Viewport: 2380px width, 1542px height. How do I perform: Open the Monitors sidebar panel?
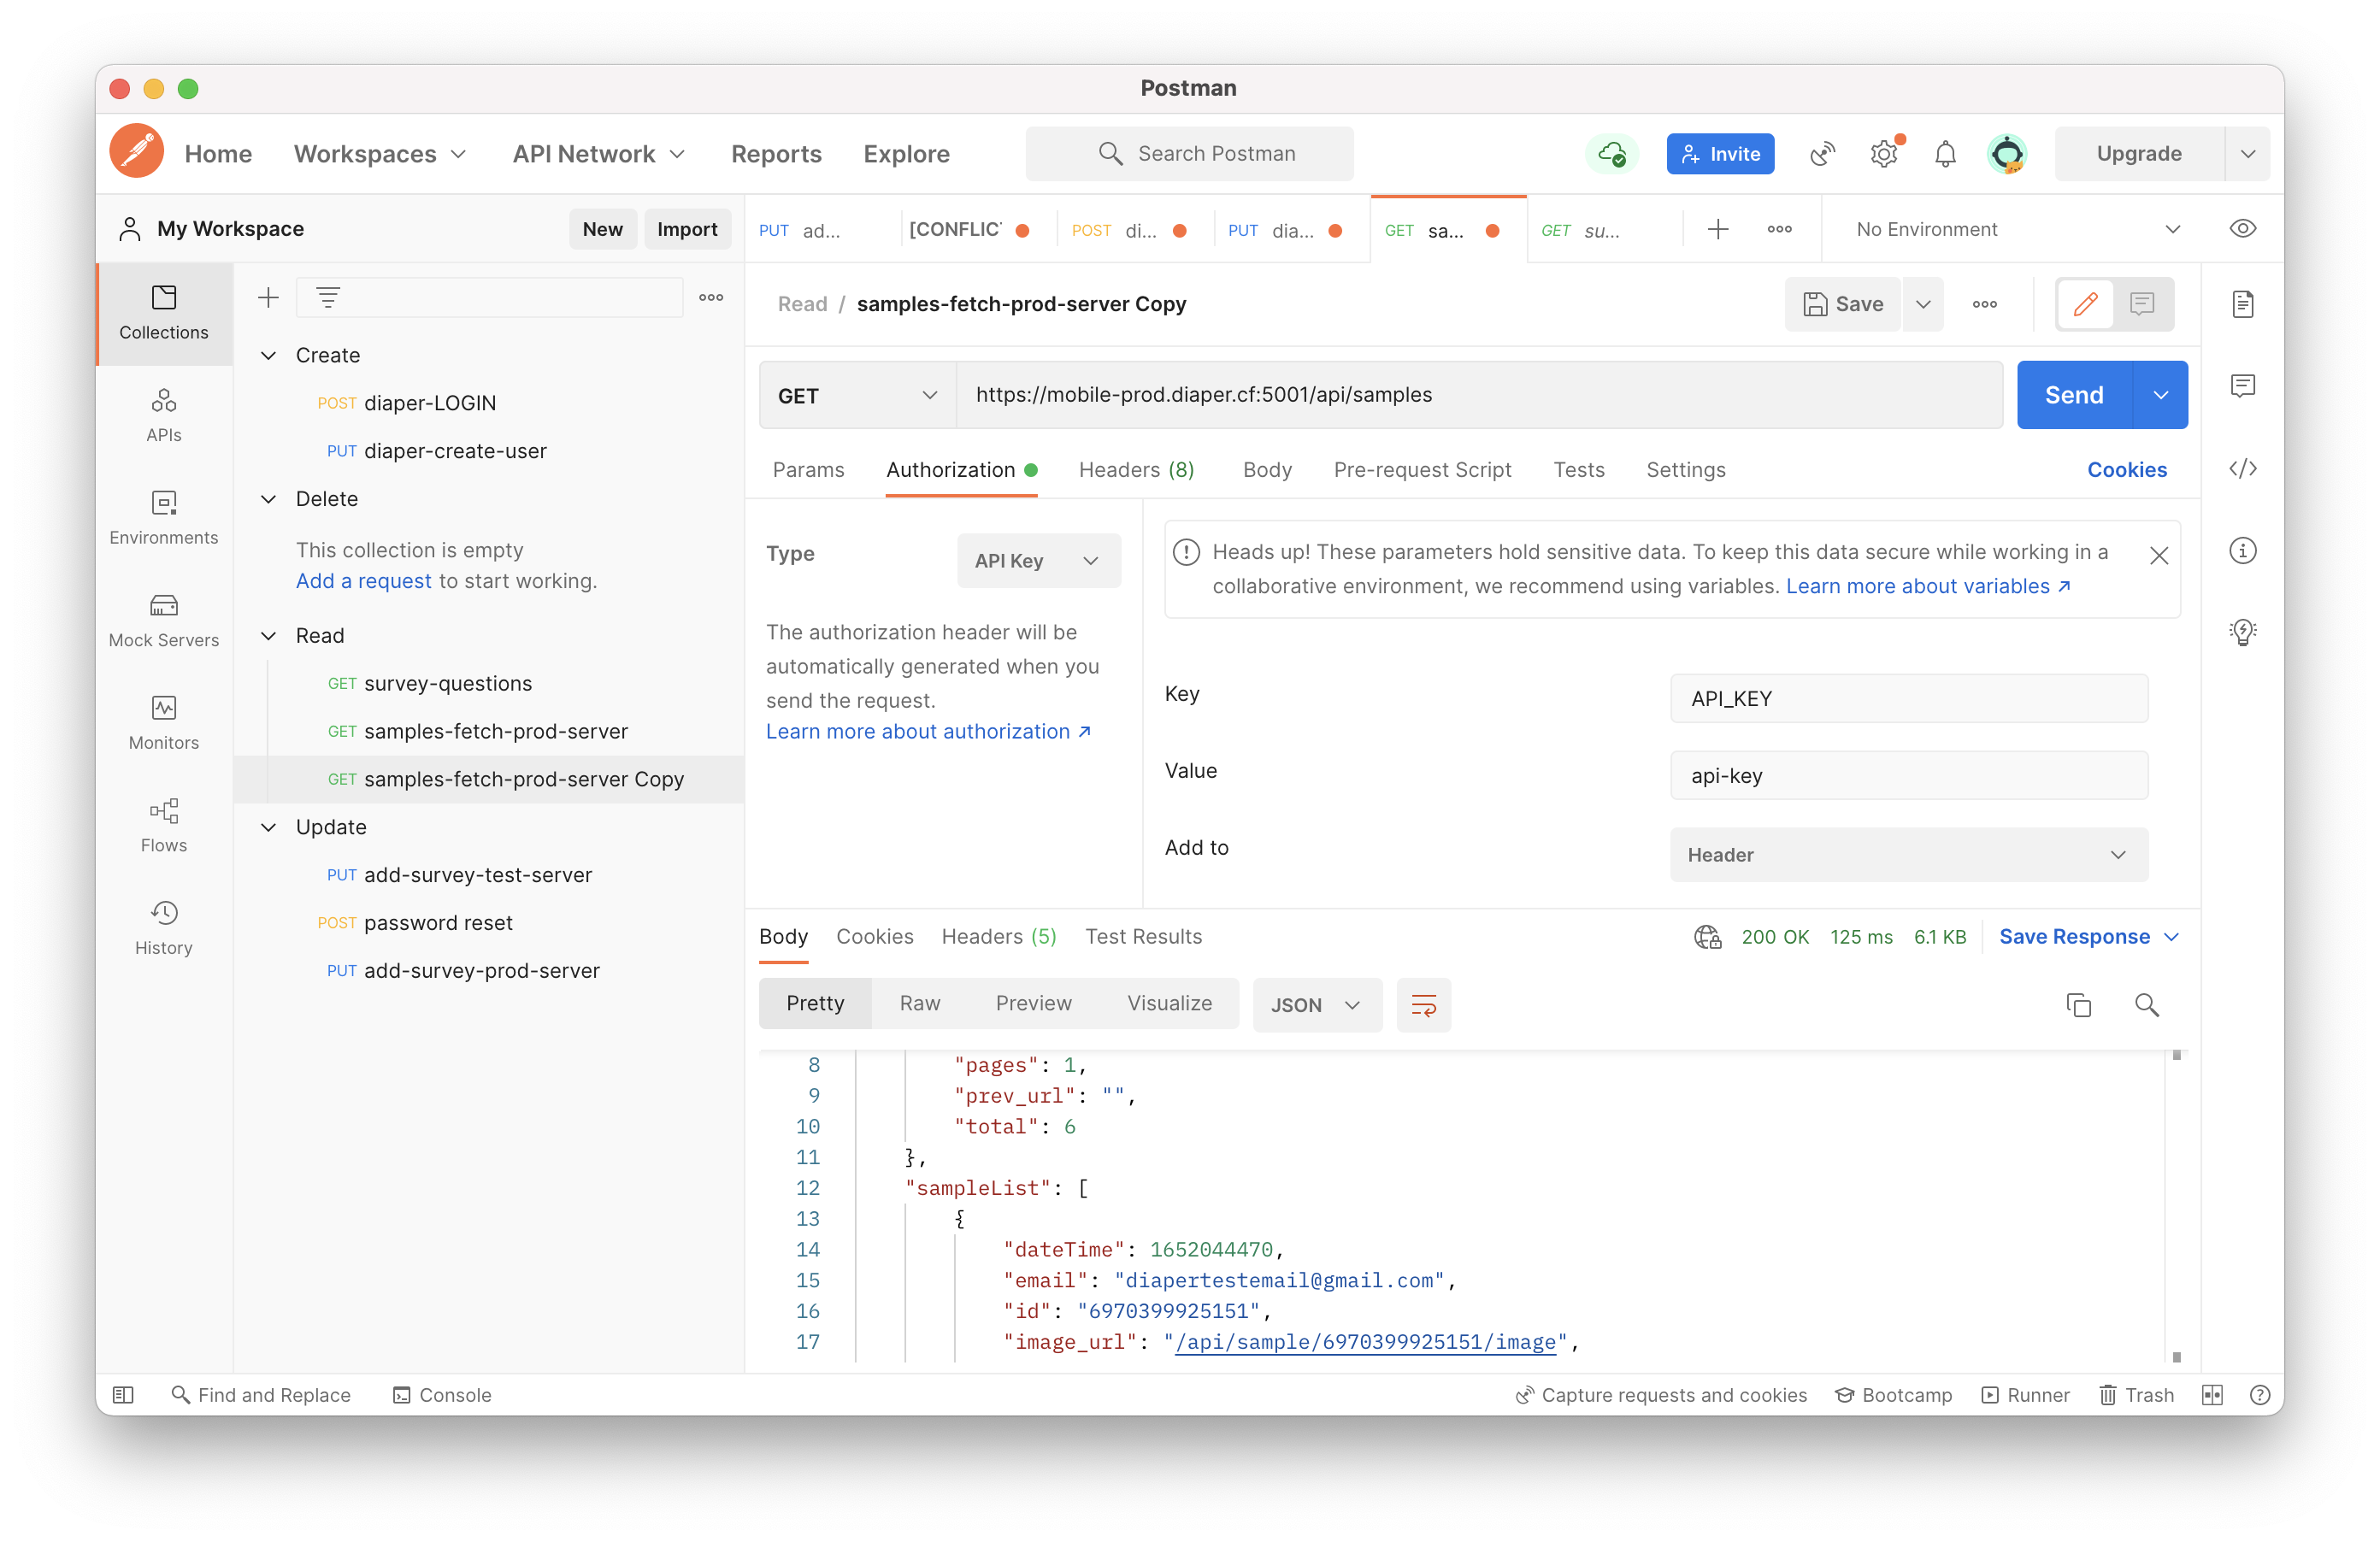[x=164, y=723]
